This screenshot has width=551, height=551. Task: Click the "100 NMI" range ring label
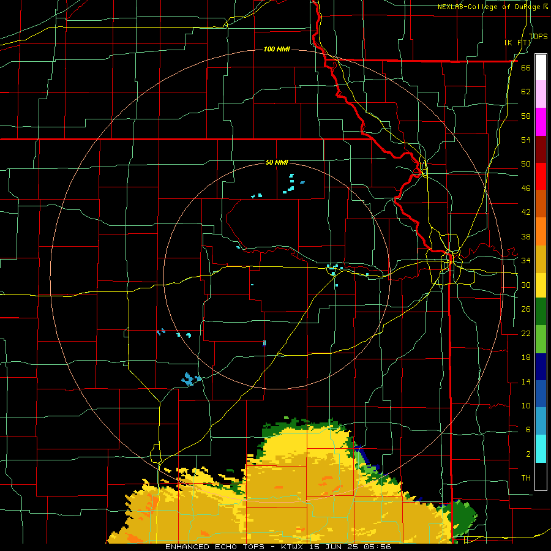point(277,49)
